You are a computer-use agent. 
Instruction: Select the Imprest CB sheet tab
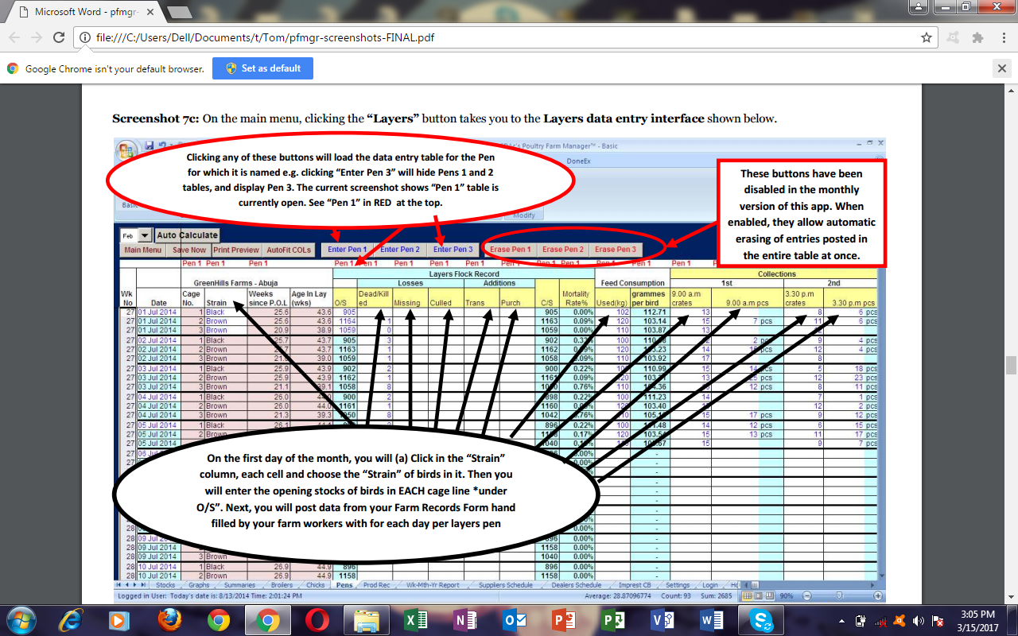point(635,585)
